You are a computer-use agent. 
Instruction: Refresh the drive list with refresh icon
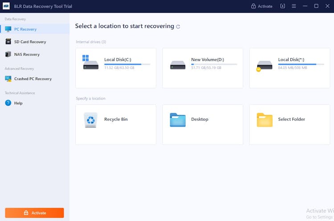coord(178,27)
